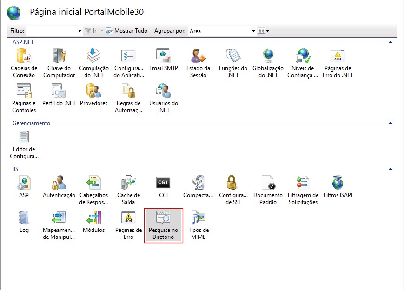Screen dimensions: 404x290
Task: Open Estado da Sessão icon
Action: (198, 63)
